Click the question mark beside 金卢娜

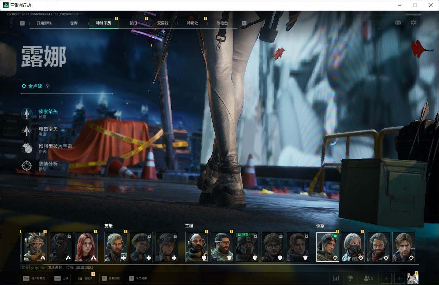(x=47, y=86)
